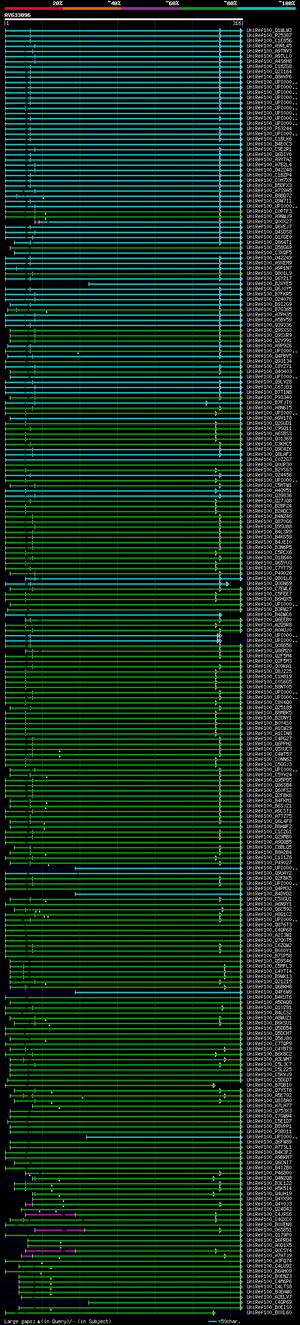Select hit label UniRef100_Q2I164
Viewport: 300px width, 1325px height.
pos(269,71)
